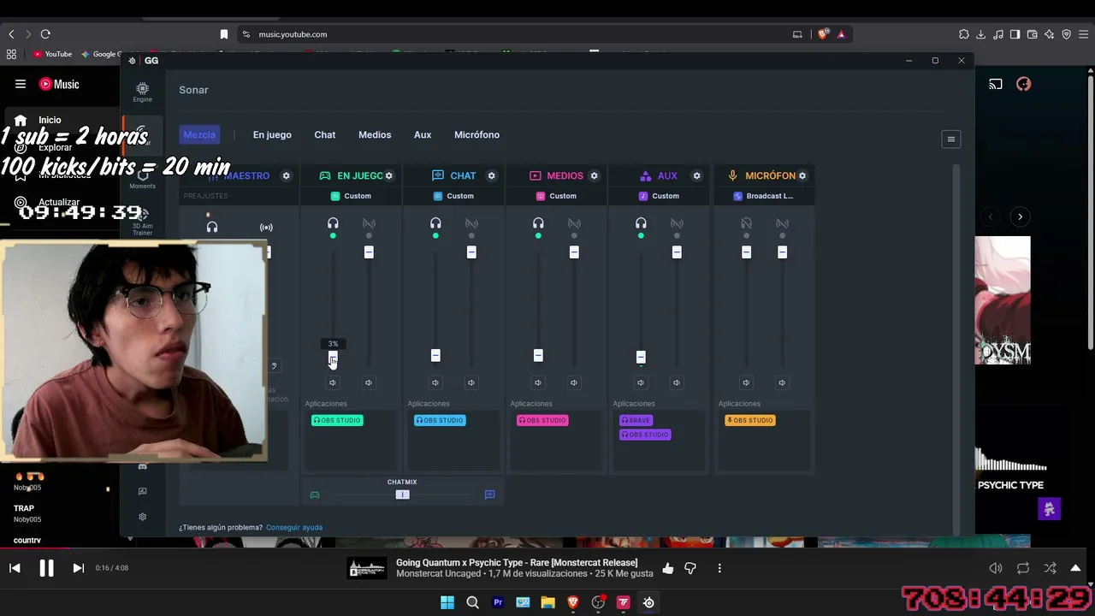Open the YouTube Music account avatar

[1023, 84]
